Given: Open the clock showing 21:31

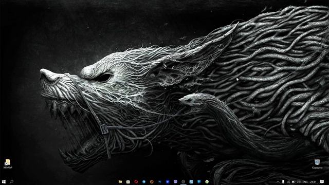Looking at the screenshot, I should point(313,181).
